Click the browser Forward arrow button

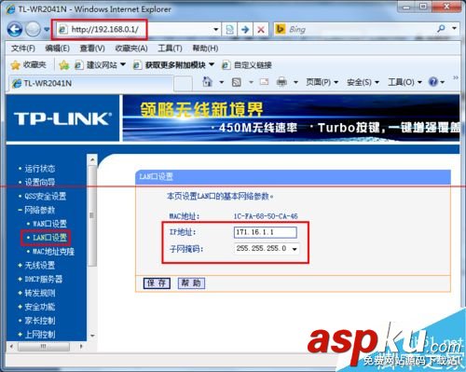33,30
